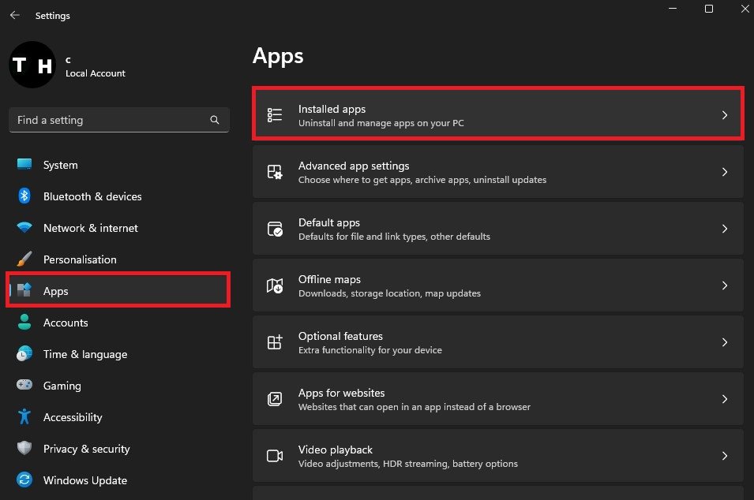The width and height of the screenshot is (754, 500).
Task: Expand Installed apps using its chevron
Action: 724,115
